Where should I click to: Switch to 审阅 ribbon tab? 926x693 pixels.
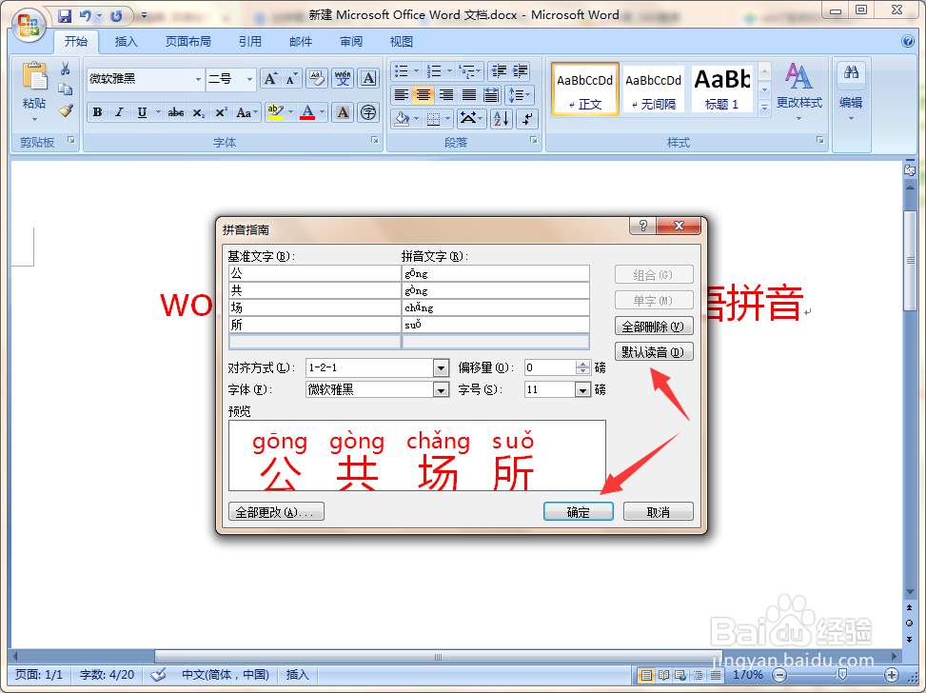351,41
